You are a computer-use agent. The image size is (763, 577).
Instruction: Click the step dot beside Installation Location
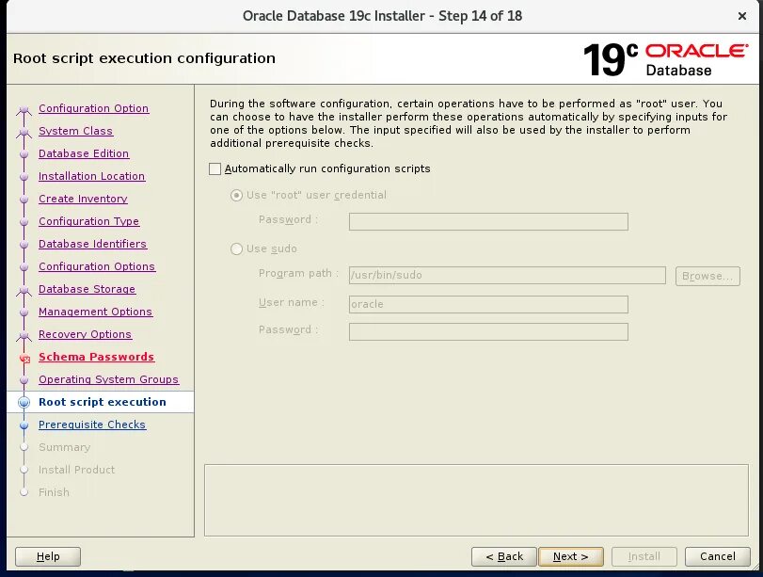(x=24, y=177)
